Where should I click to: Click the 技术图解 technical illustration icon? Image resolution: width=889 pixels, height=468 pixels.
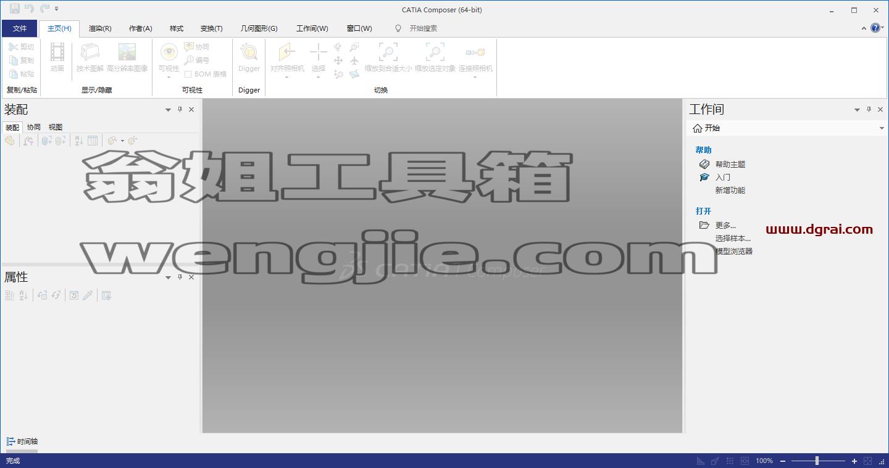(90, 52)
